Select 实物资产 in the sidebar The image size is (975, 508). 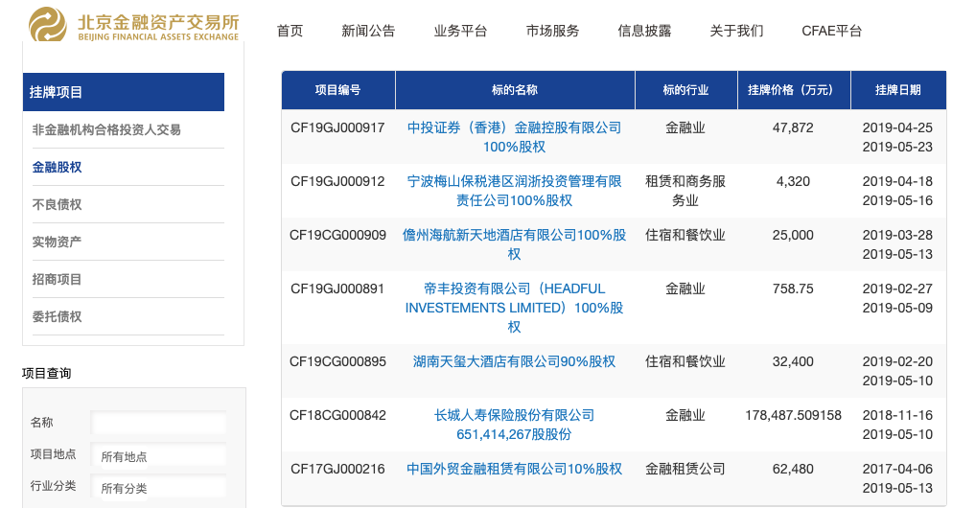tap(57, 242)
